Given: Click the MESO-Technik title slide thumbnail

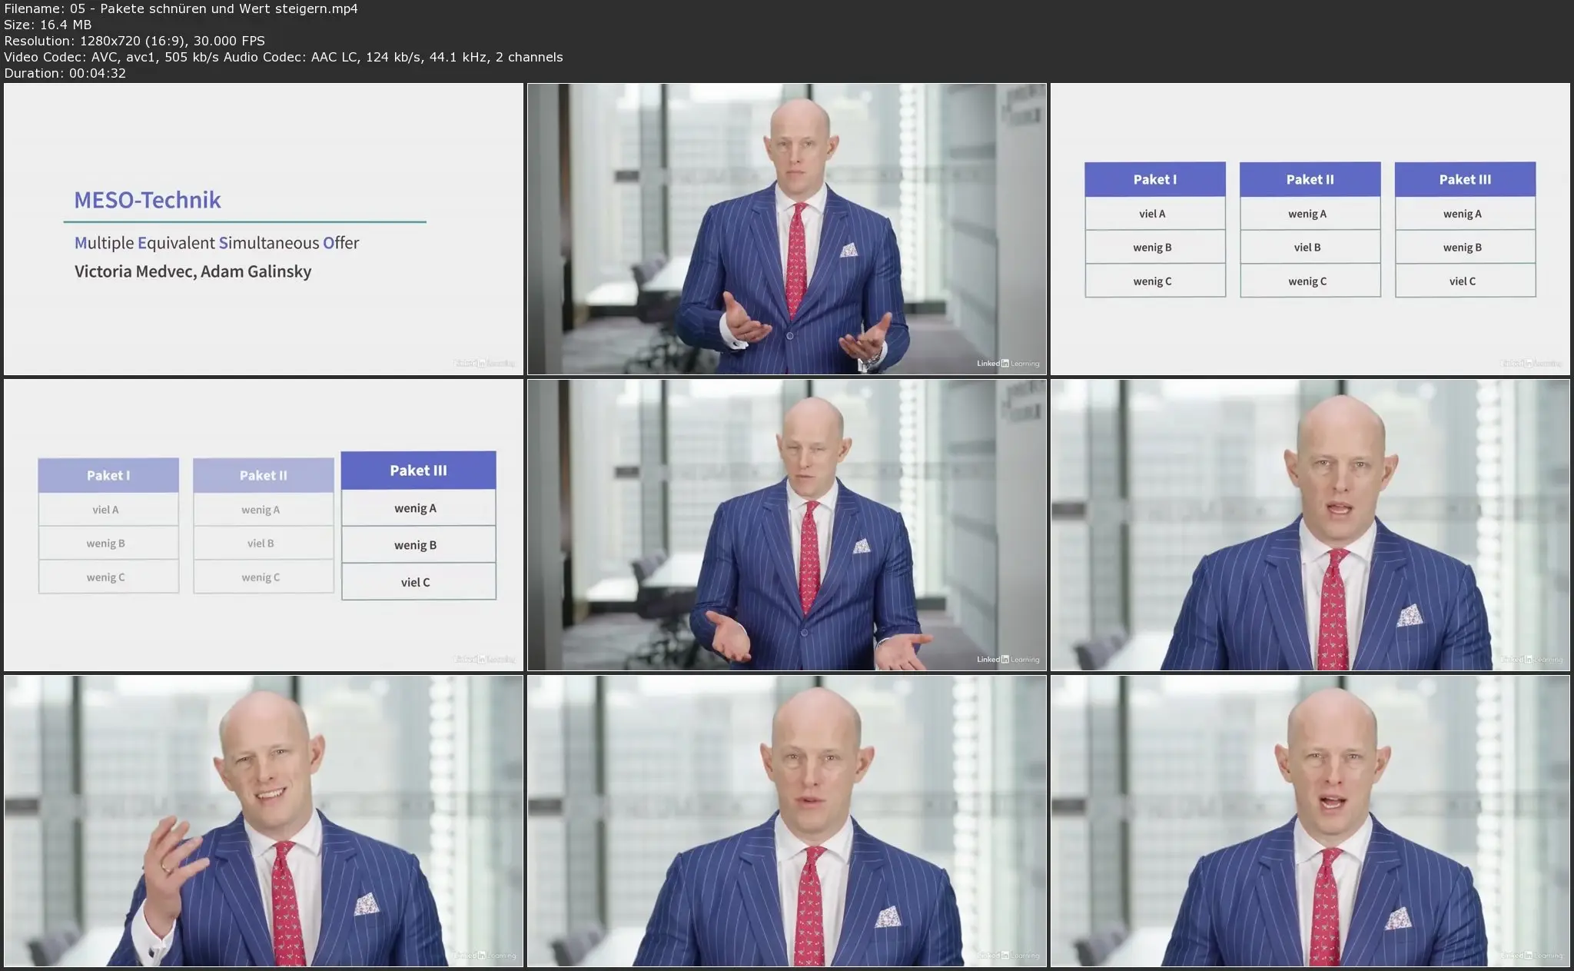Looking at the screenshot, I should [263, 229].
